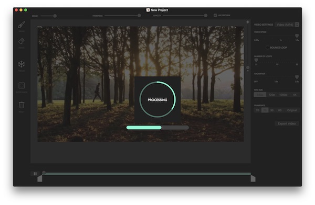Click the timeline playhead knob
The width and height of the screenshot is (315, 205).
[44, 173]
